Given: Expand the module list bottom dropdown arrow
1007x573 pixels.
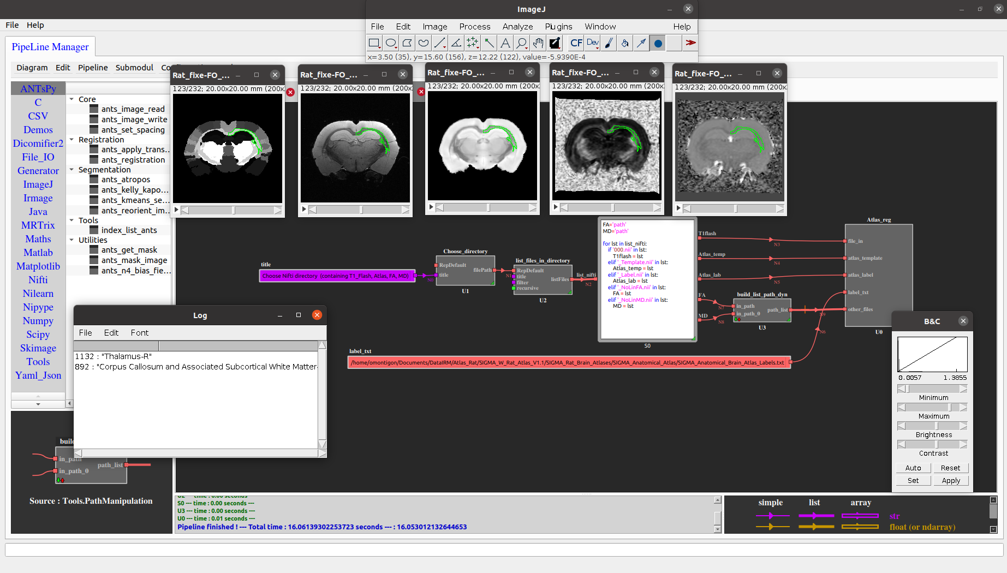Looking at the screenshot, I should (x=38, y=404).
